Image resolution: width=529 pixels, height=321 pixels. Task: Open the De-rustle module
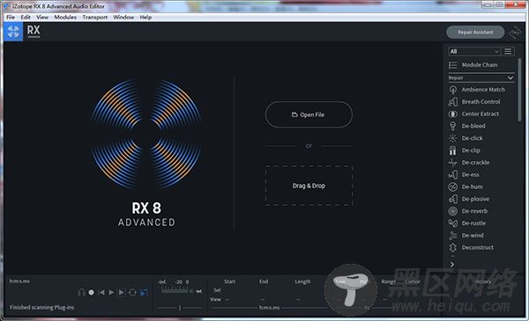tap(467, 223)
